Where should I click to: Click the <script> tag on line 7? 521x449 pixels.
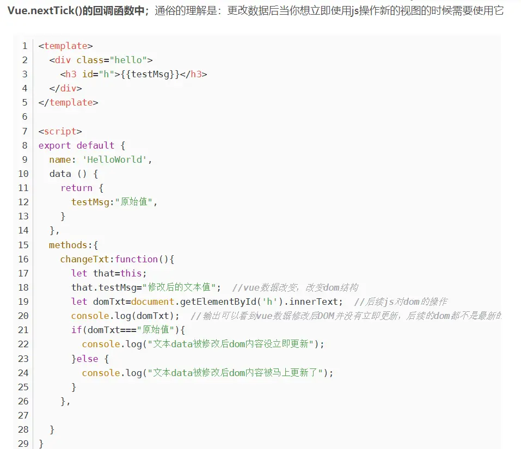(x=60, y=131)
